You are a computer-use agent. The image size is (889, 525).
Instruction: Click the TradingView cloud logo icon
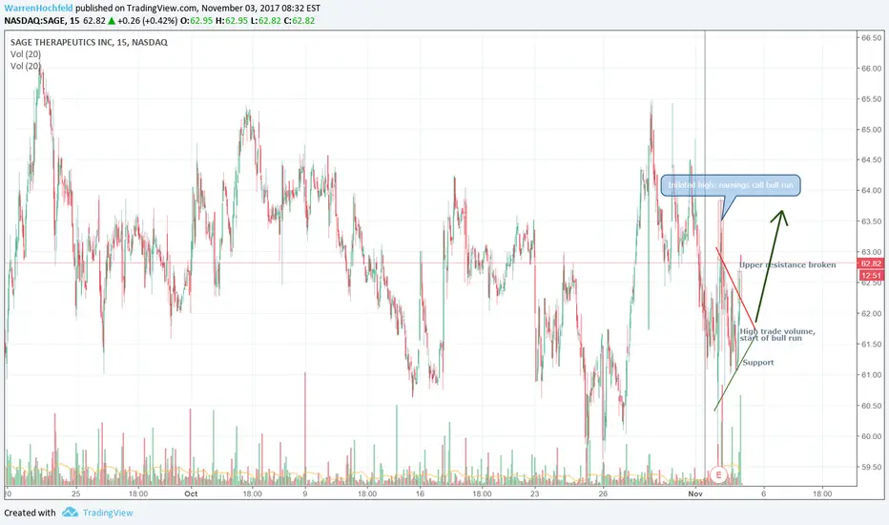(x=70, y=512)
